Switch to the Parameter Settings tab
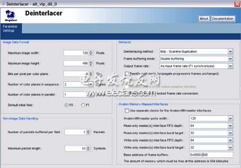Image resolution: width=241 pixels, height=168 pixels. tap(11, 29)
